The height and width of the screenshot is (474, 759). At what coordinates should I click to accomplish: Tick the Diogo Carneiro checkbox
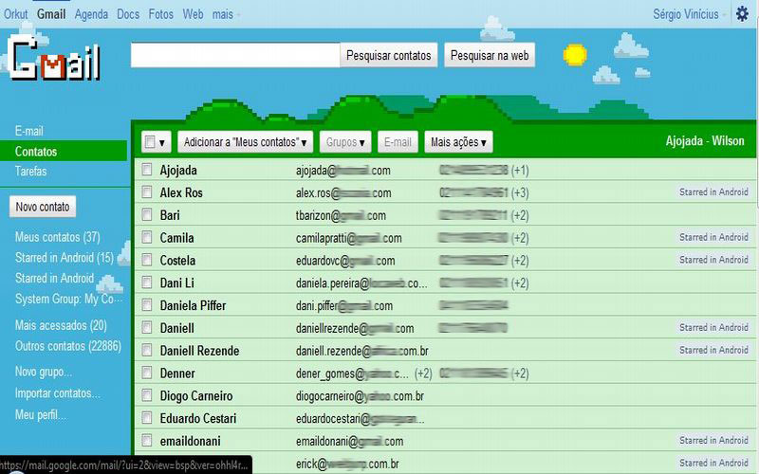point(147,395)
